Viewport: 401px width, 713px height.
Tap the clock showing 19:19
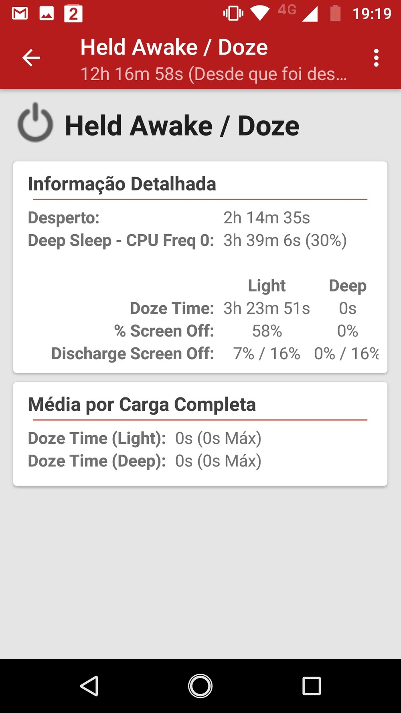click(x=371, y=14)
